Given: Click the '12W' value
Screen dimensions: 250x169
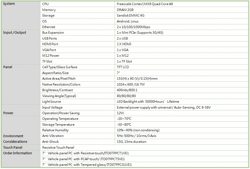Looking at the screenshot, I should click(x=120, y=113).
